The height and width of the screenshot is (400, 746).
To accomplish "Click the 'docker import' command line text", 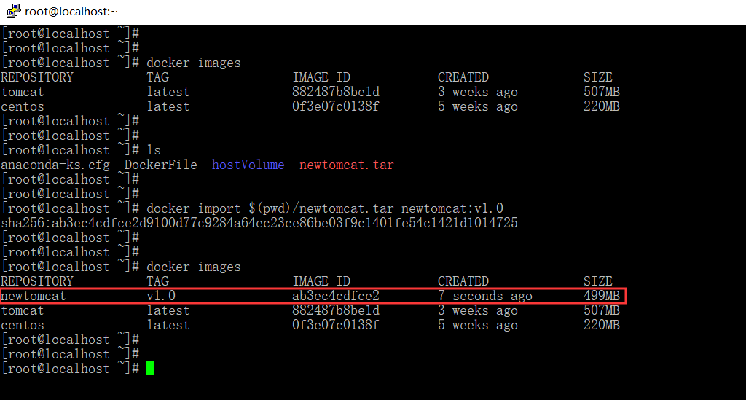I will pyautogui.click(x=325, y=209).
